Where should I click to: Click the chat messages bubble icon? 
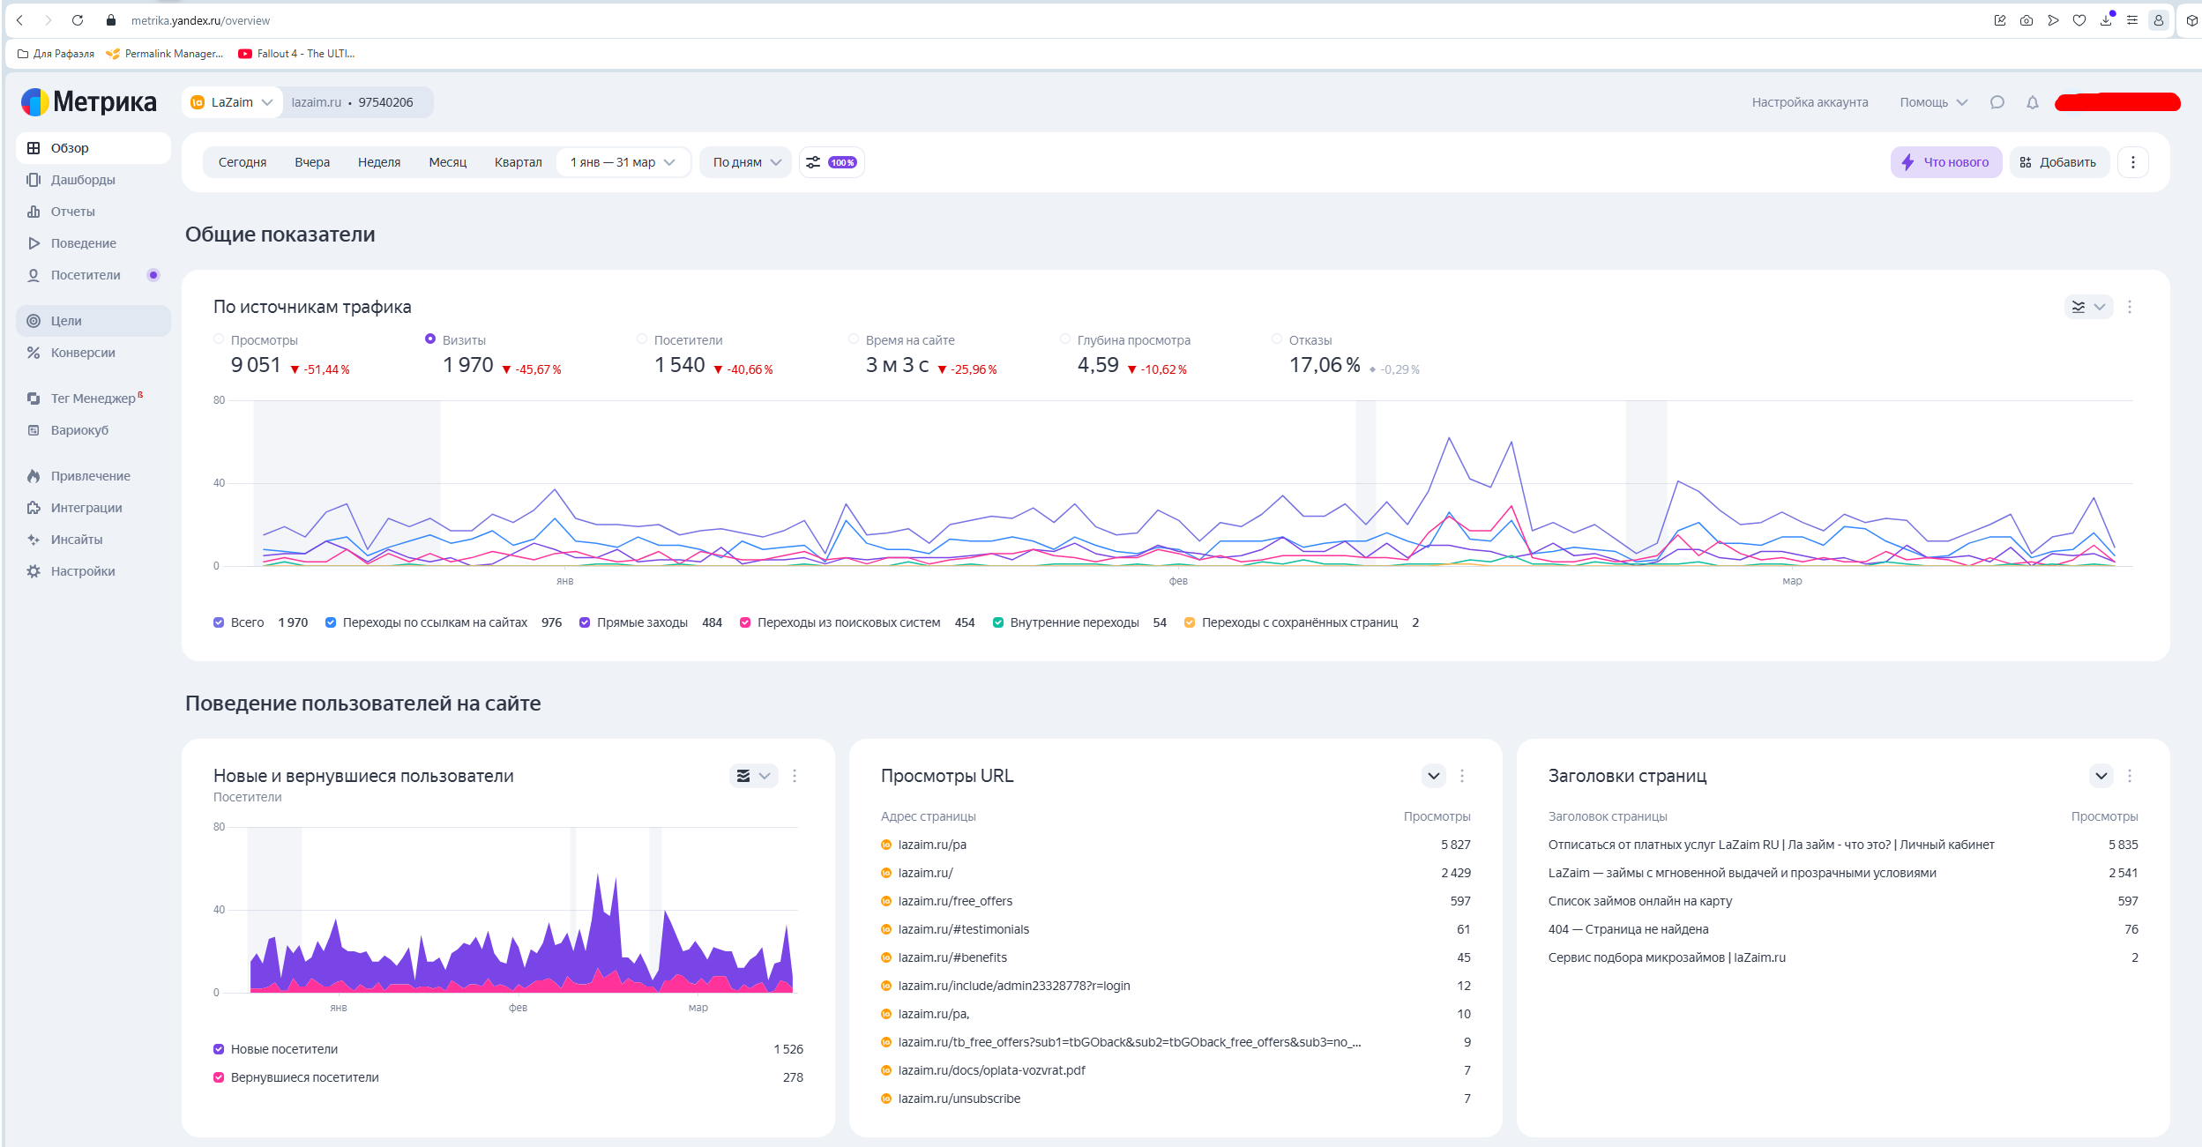tap(1997, 102)
